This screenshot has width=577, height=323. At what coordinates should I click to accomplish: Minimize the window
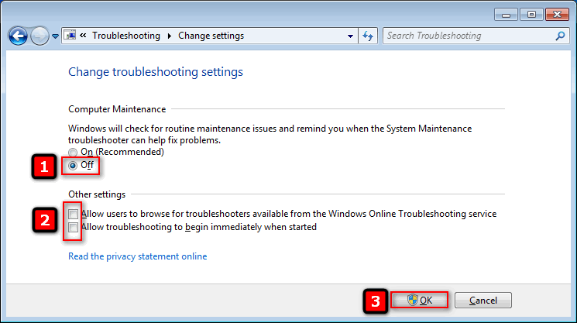506,15
